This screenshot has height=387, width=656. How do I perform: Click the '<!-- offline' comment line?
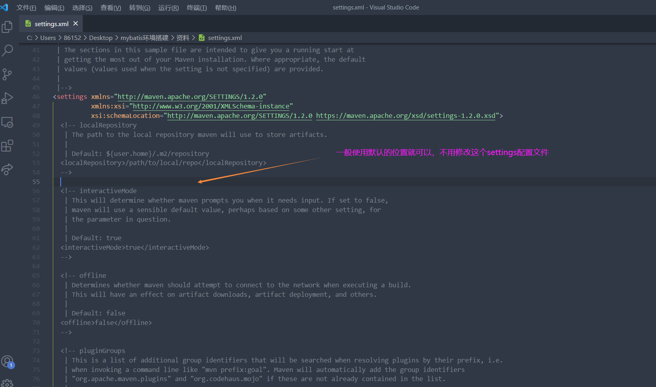pyautogui.click(x=83, y=275)
